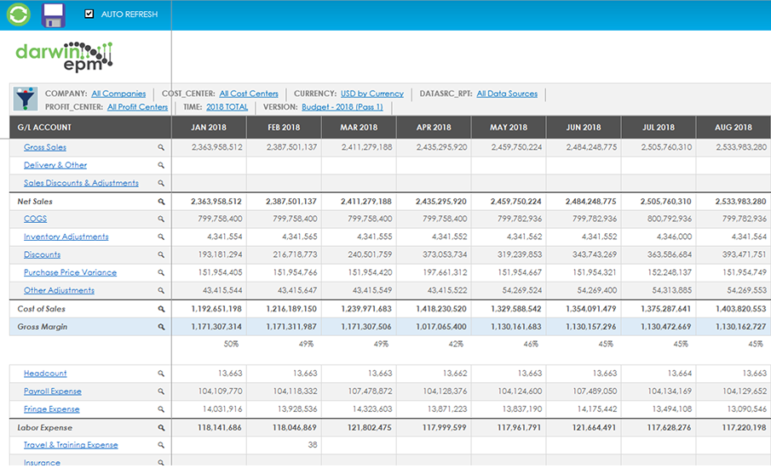The height and width of the screenshot is (468, 771).
Task: Open the 2018 TOTAL time filter link
Action: [227, 106]
